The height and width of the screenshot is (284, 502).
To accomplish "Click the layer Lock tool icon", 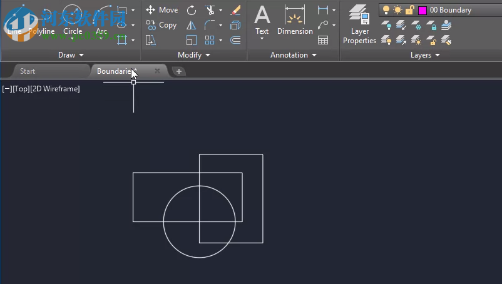I will coord(431,25).
